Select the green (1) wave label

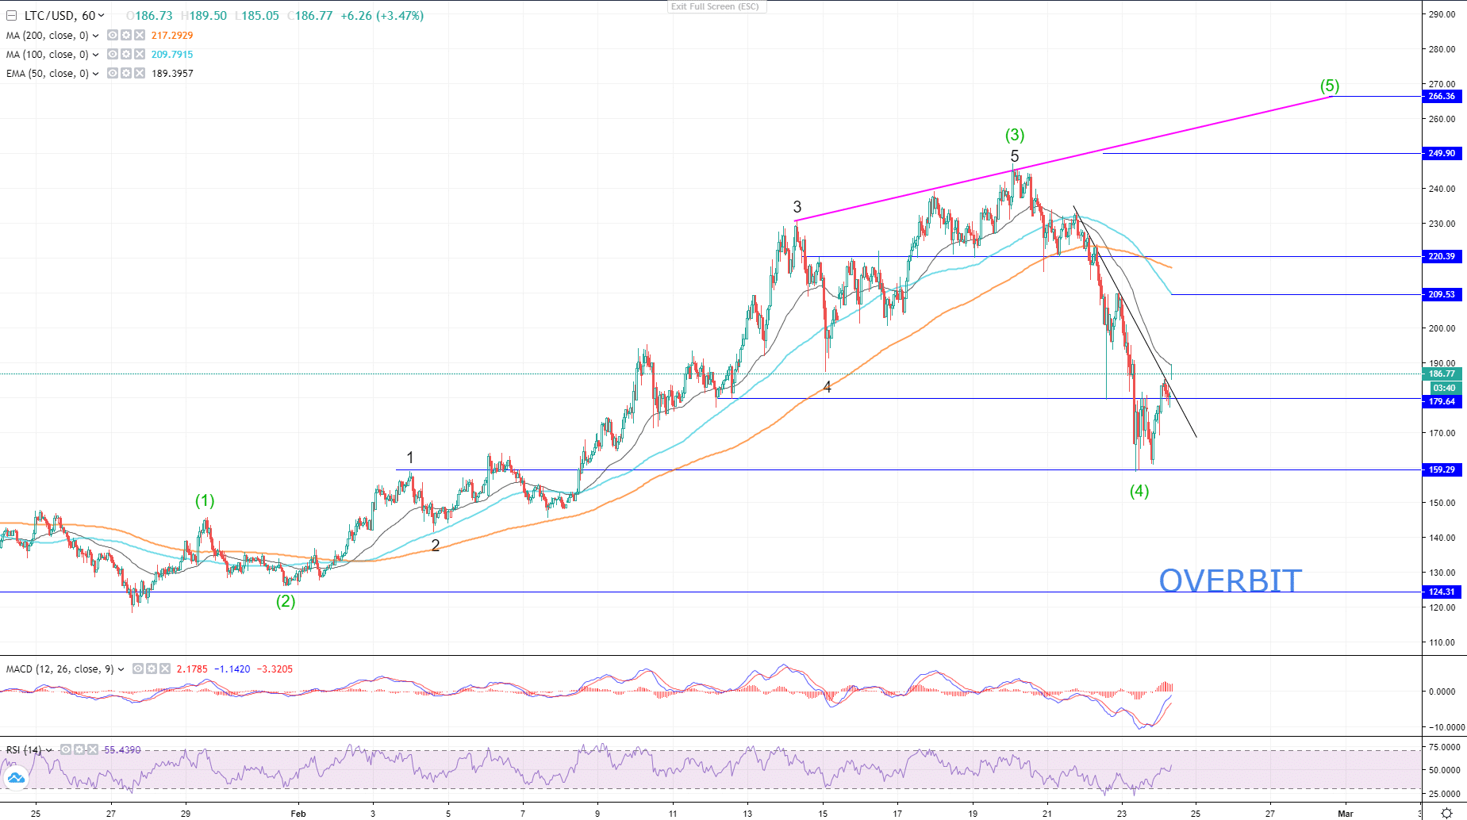coord(205,500)
